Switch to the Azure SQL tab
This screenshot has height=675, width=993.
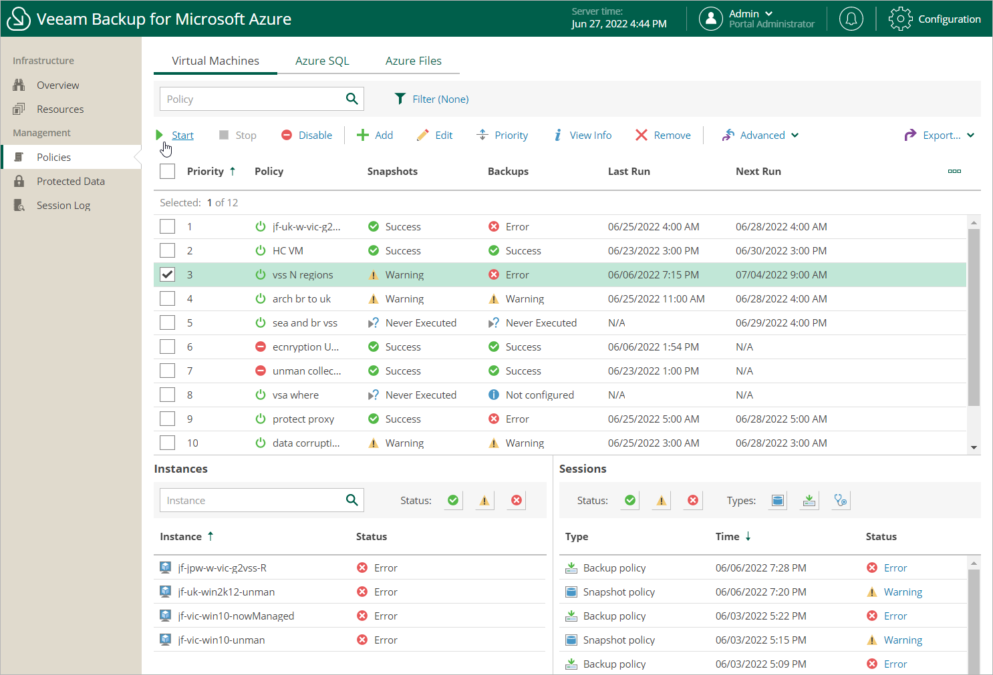pyautogui.click(x=322, y=61)
